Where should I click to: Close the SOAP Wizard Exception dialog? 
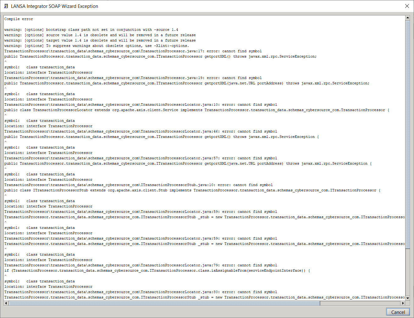[407, 6]
